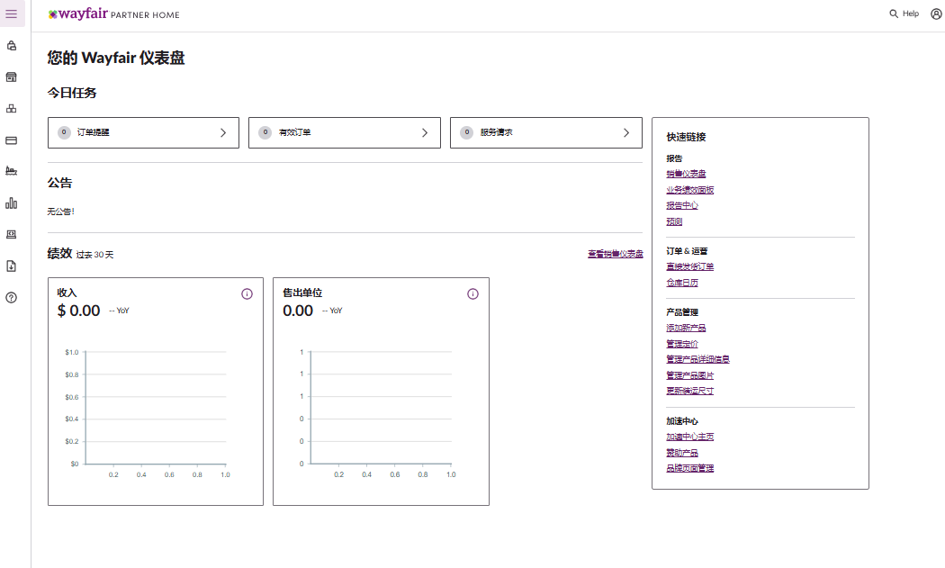Viewport: 945px width, 568px height.
Task: Click the stacked boxes icon in sidebar
Action: [x=12, y=109]
